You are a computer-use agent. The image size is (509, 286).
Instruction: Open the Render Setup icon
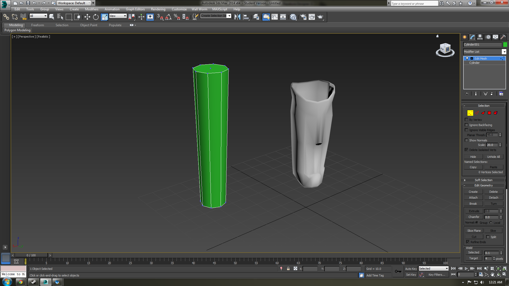(303, 17)
